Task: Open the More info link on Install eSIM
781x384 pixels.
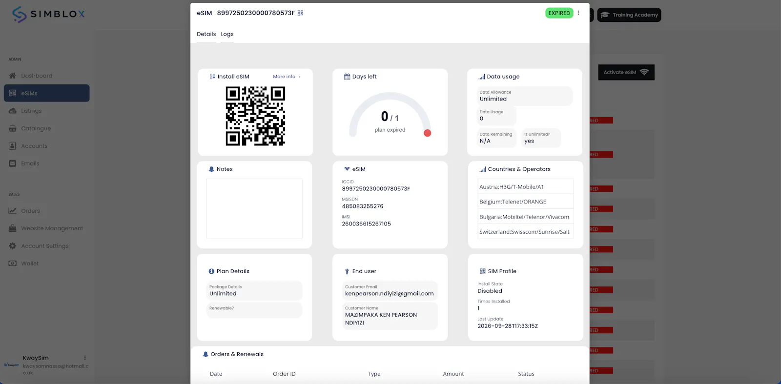Action: click(x=287, y=77)
